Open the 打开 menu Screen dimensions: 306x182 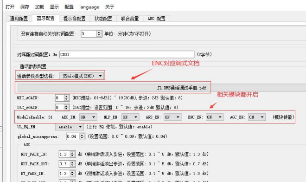click(10, 7)
